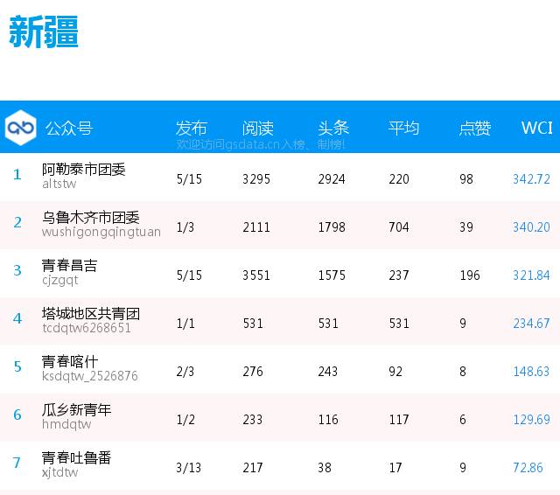Click publish value 2/3 of 青春喀什
This screenshot has width=560, height=495.
(185, 372)
